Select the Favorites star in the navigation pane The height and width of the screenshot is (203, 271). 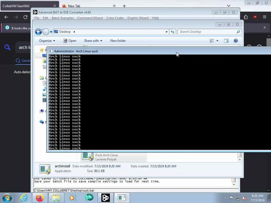click(x=42, y=50)
